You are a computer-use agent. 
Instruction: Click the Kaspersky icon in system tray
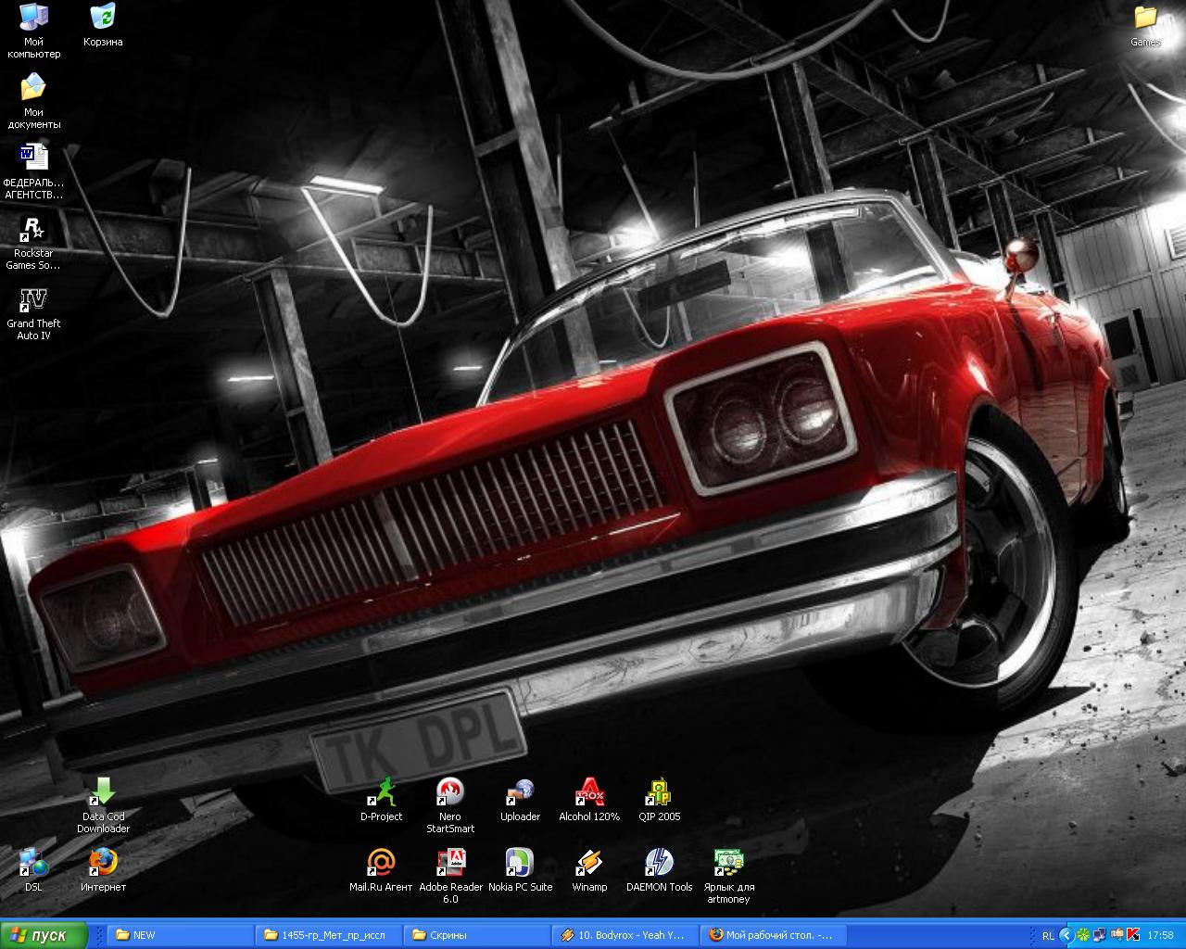pyautogui.click(x=1132, y=935)
